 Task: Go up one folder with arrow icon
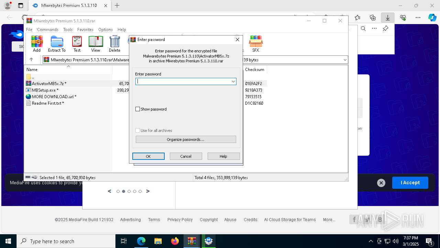tap(31, 60)
